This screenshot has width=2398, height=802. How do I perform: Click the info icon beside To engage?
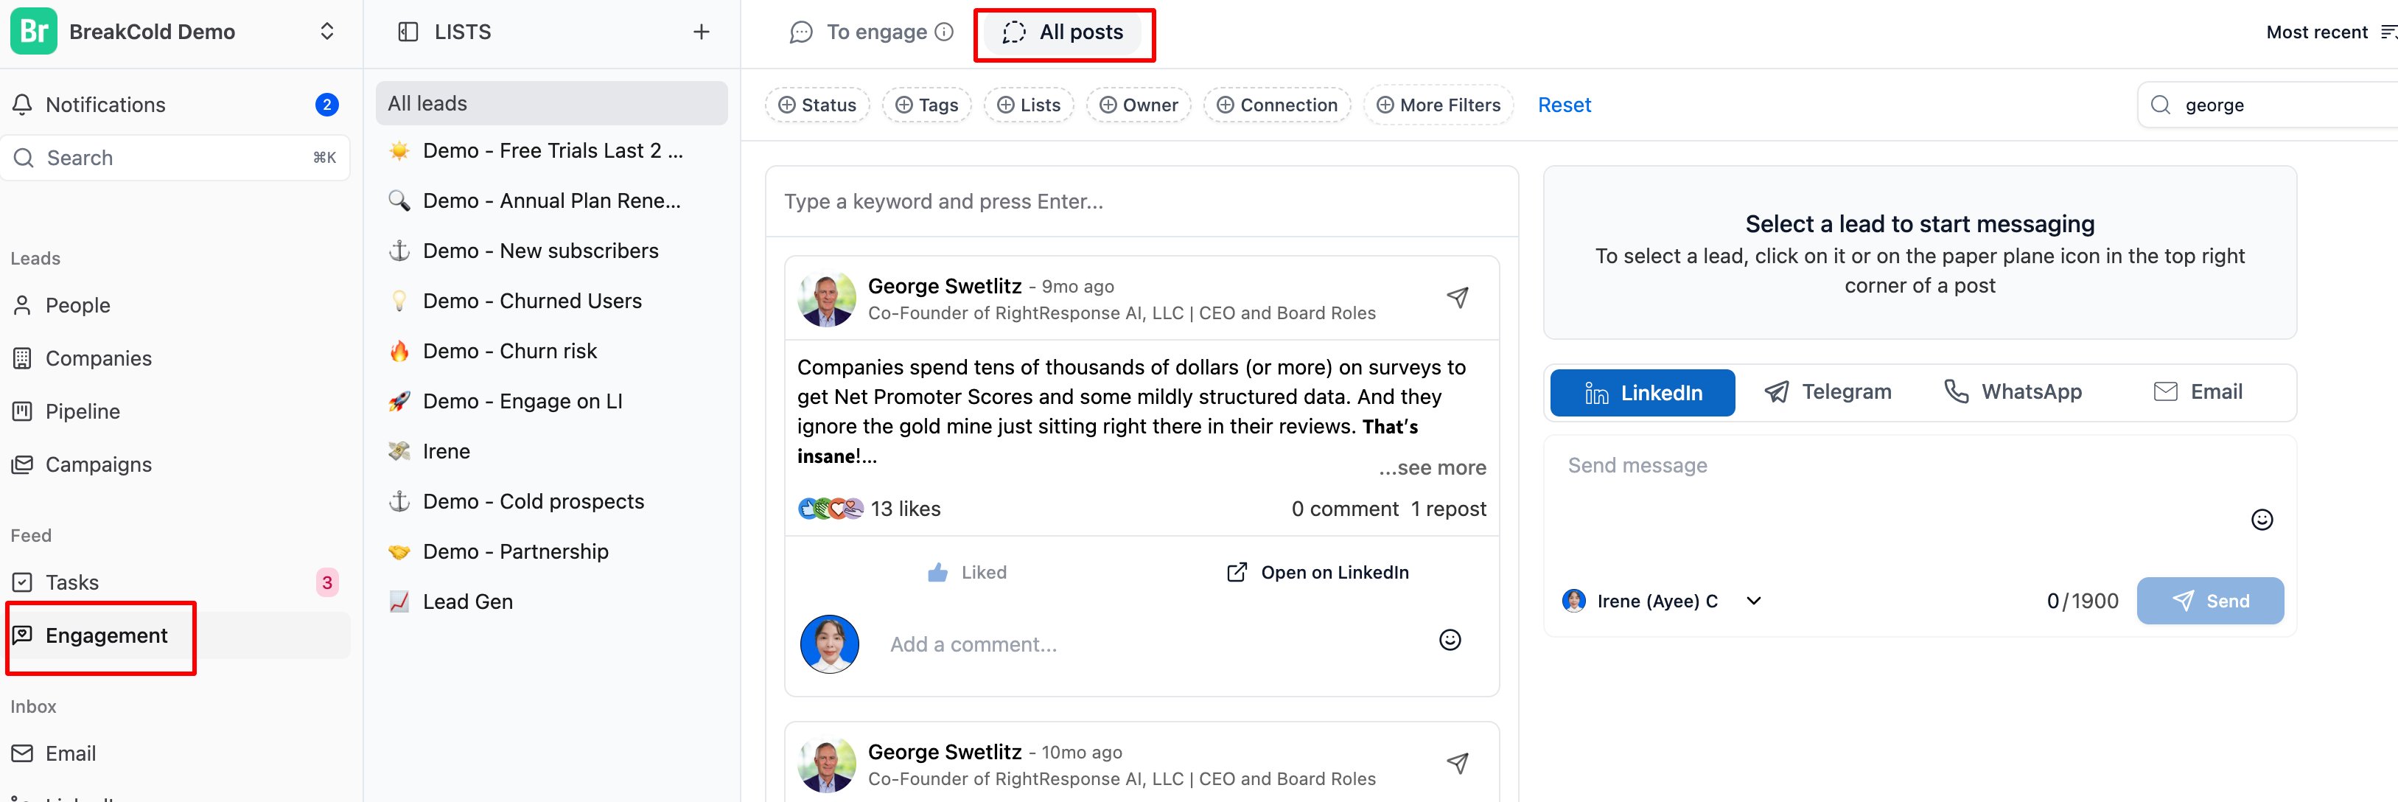944,32
